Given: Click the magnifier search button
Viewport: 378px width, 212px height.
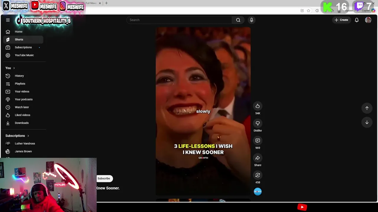Looking at the screenshot, I should coord(238,20).
